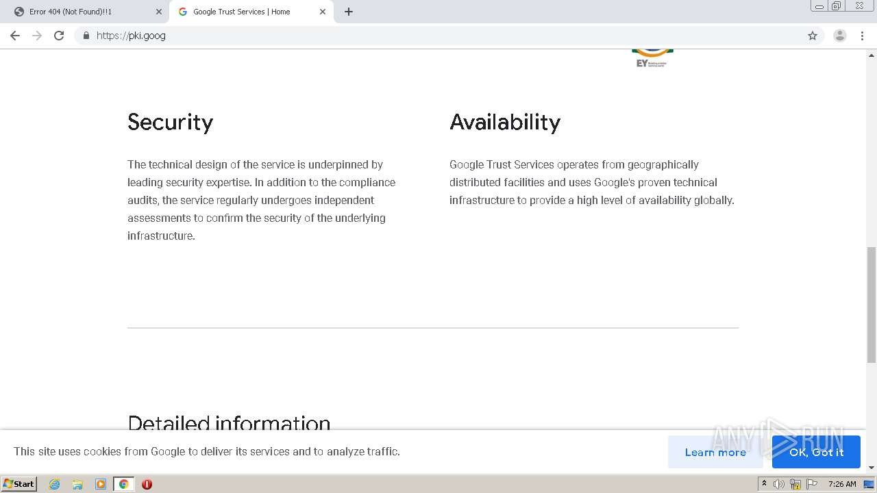877x493 pixels.
Task: Open the red security taskbar icon
Action: click(147, 484)
